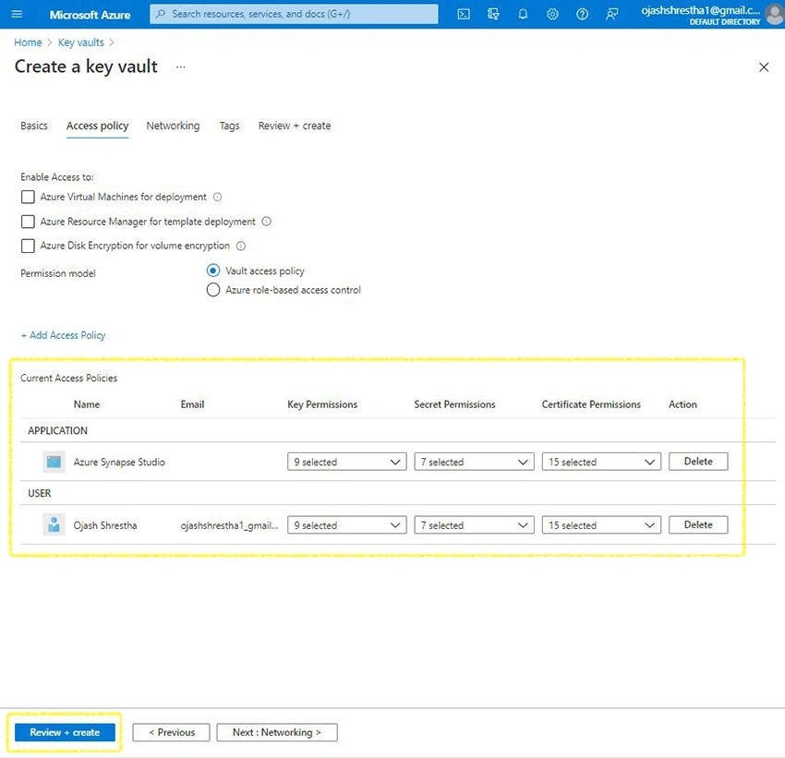Image resolution: width=785 pixels, height=758 pixels.
Task: Open the Cloud Shell icon
Action: click(x=464, y=14)
